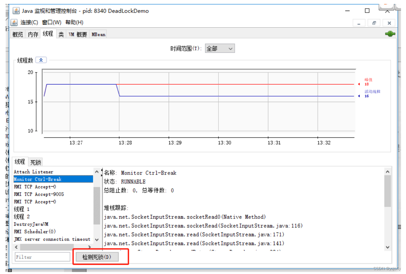This screenshot has width=406, height=274.
Task: Click the 名称: Monitor Ctrl-Break detail line
Action: (x=140, y=173)
